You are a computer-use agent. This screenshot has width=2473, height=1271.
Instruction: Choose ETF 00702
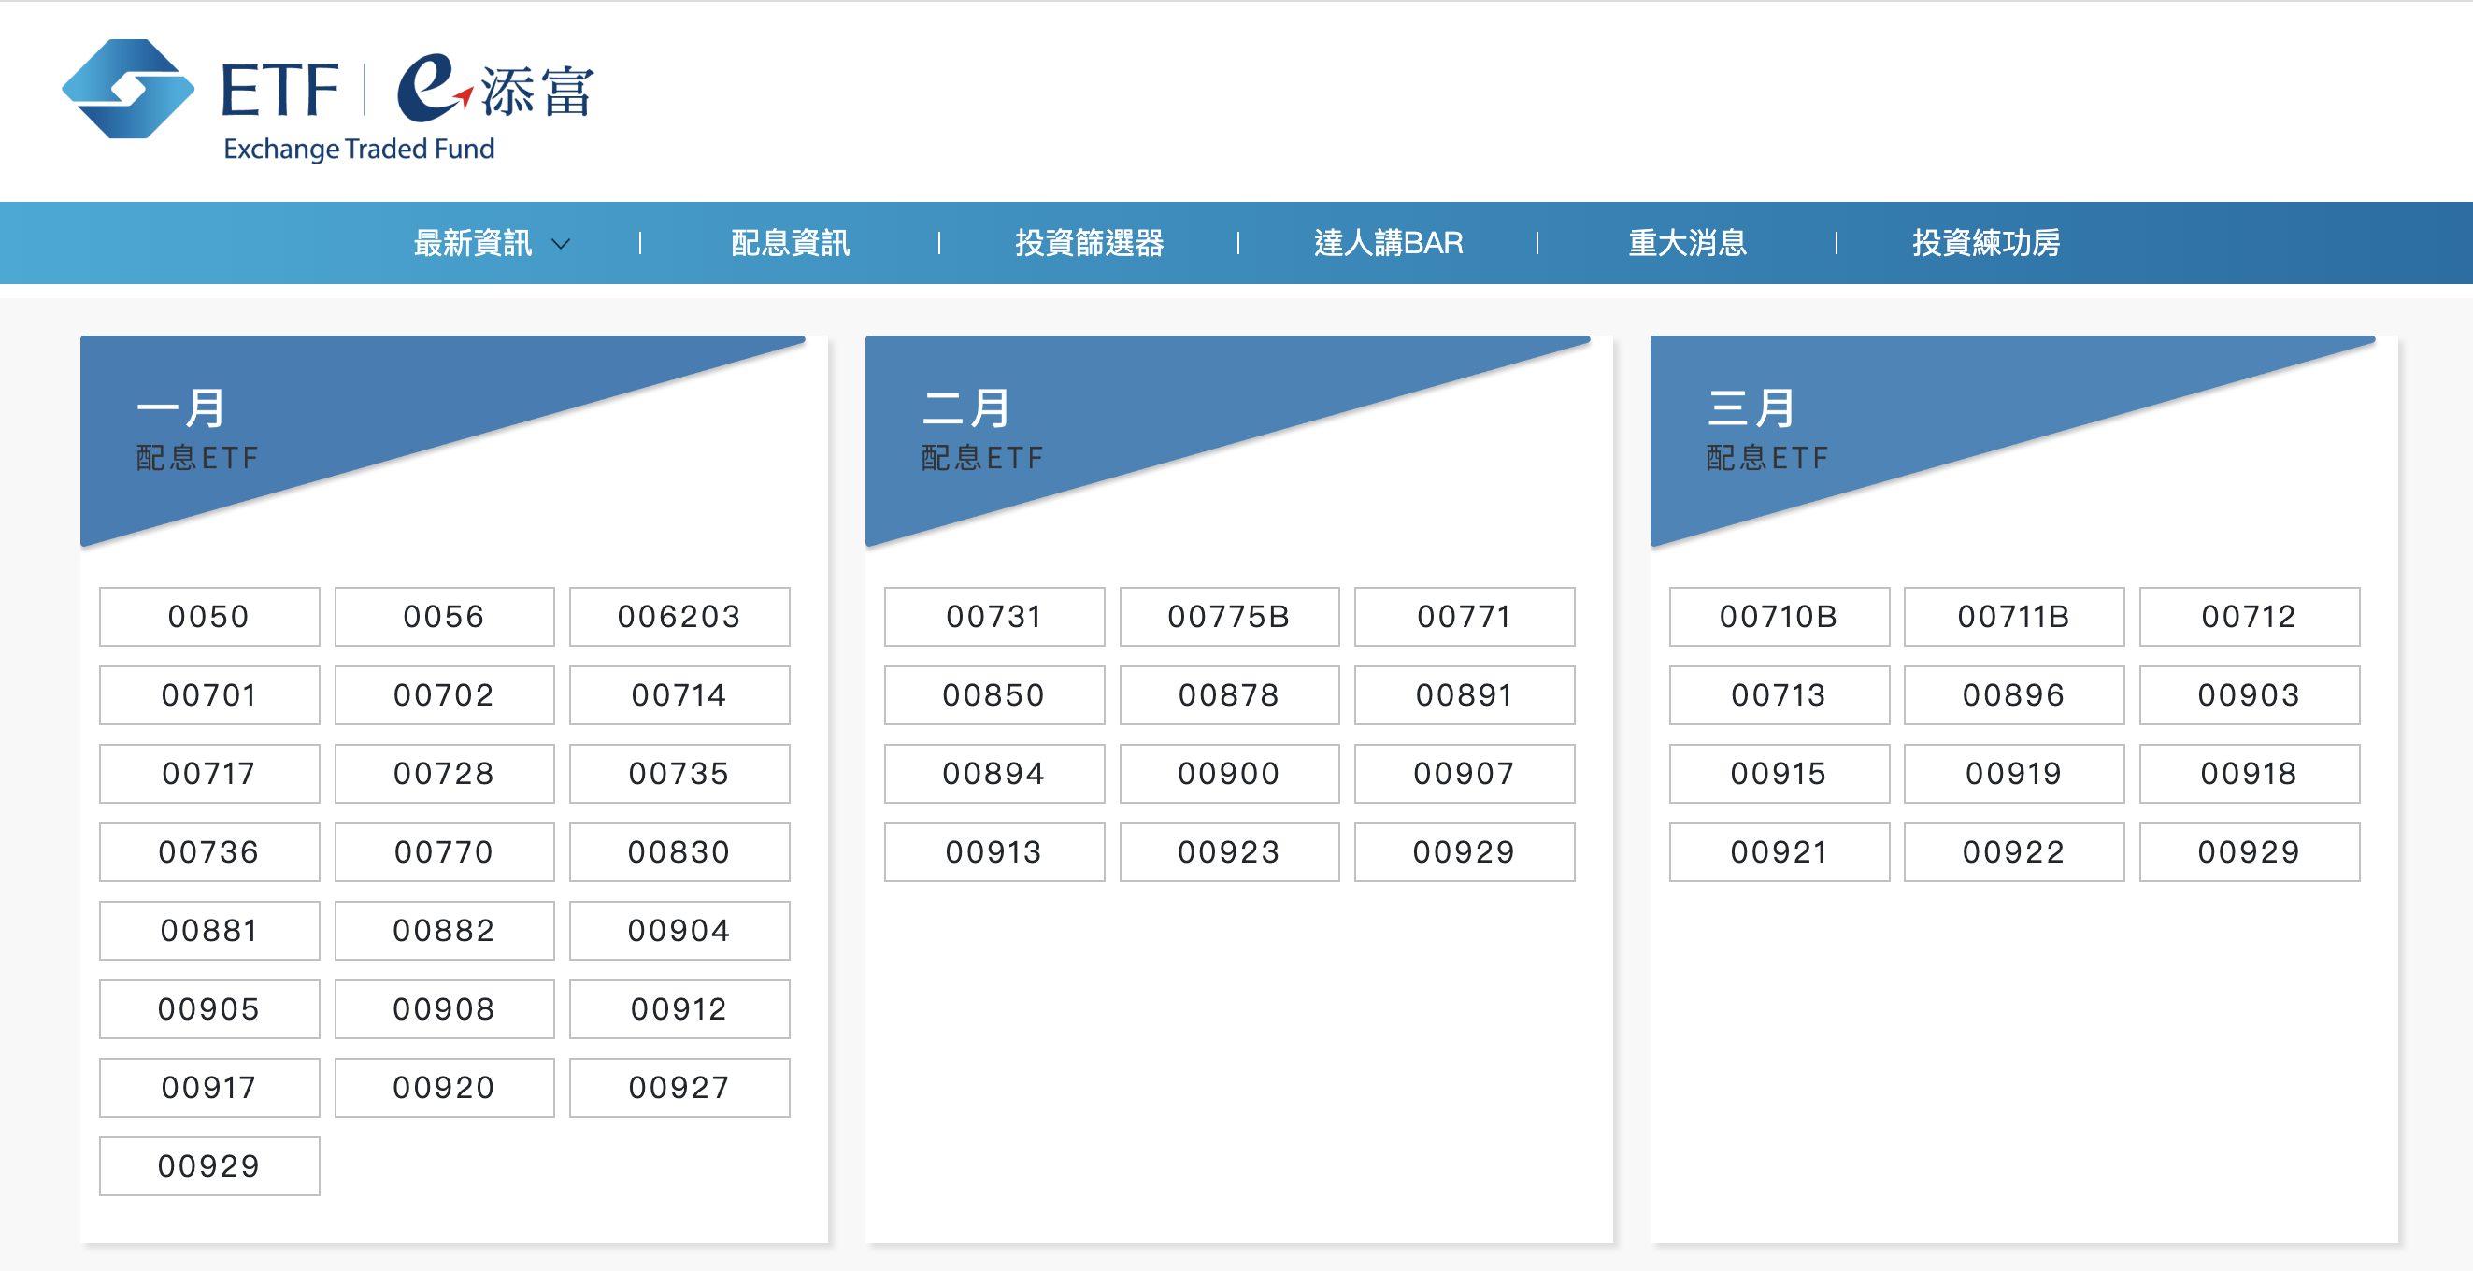[x=445, y=695]
